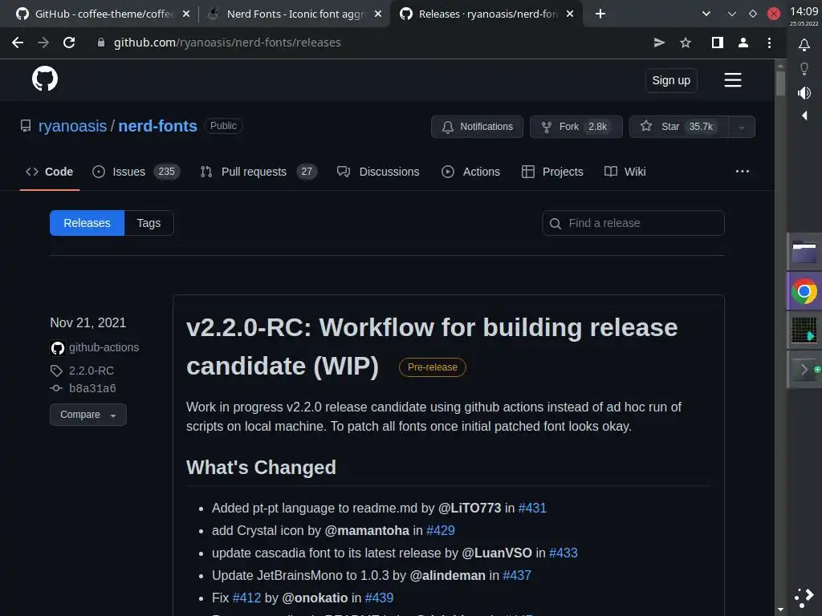Click the page vertical scrollbar thumb

pyautogui.click(x=780, y=83)
